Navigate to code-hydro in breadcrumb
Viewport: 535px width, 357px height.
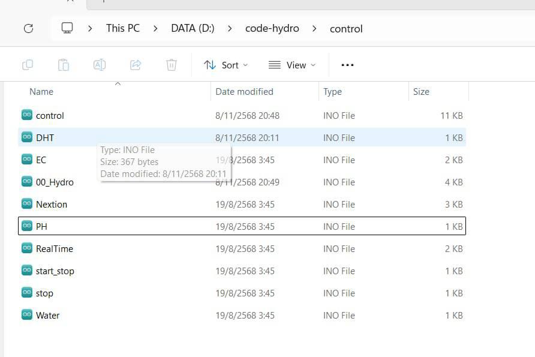coord(272,28)
